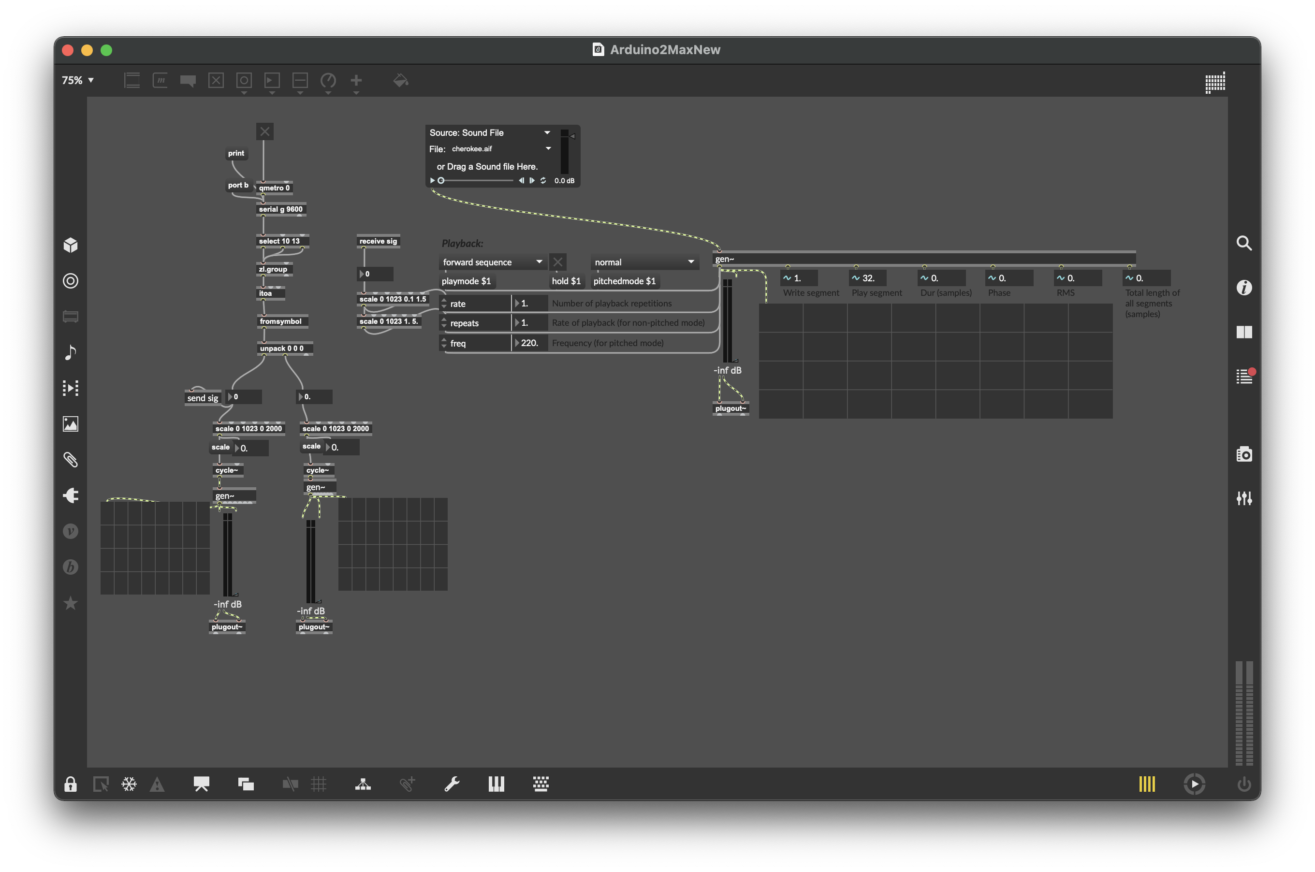The height and width of the screenshot is (872, 1315).
Task: Click the sound file playback position slider
Action: point(476,180)
